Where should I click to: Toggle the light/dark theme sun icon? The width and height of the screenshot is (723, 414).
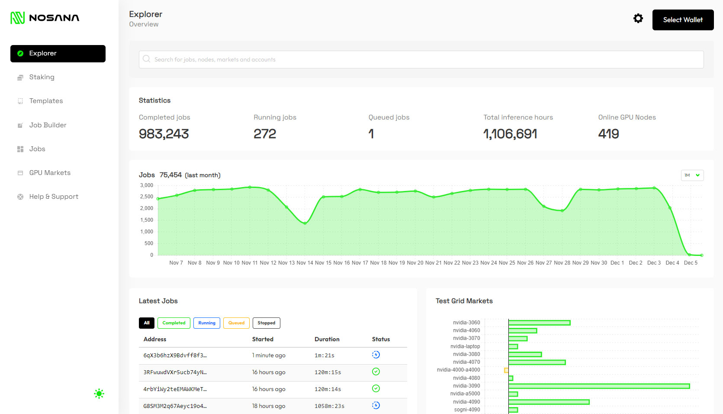click(99, 393)
